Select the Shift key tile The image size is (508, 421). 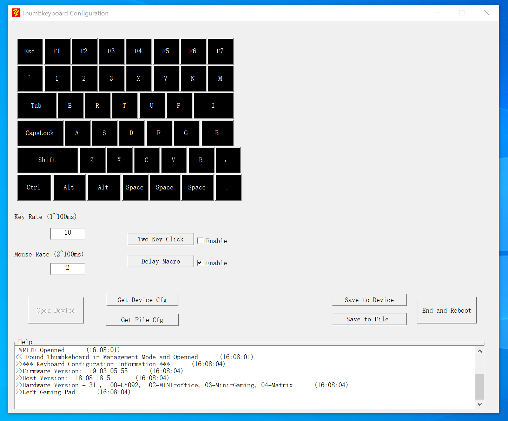click(47, 160)
